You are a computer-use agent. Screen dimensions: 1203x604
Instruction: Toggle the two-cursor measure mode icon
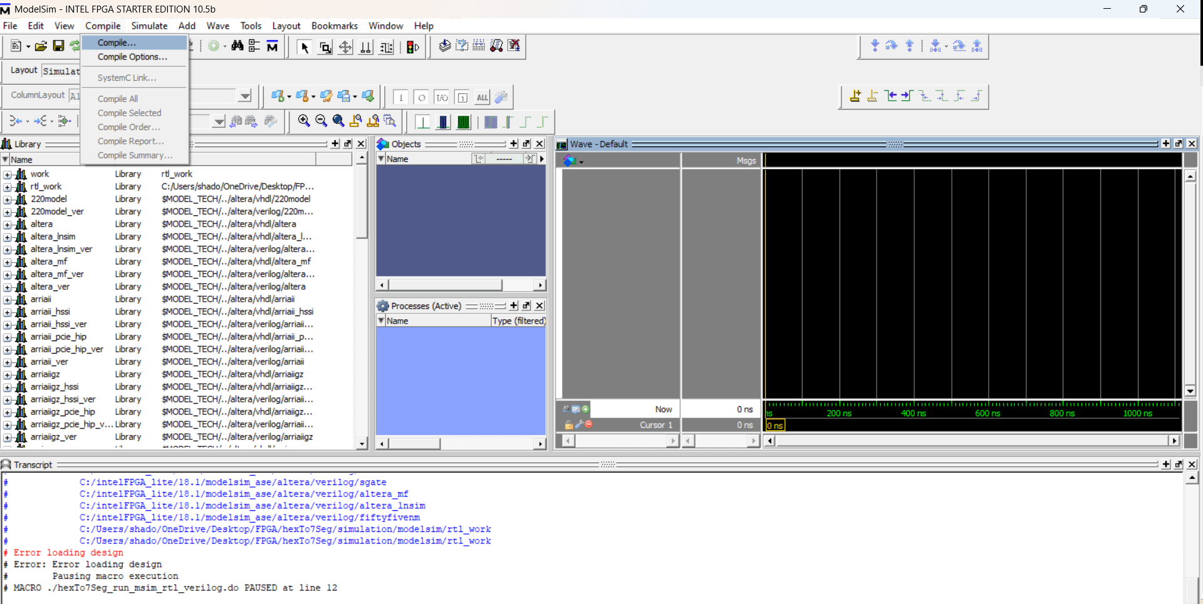365,48
